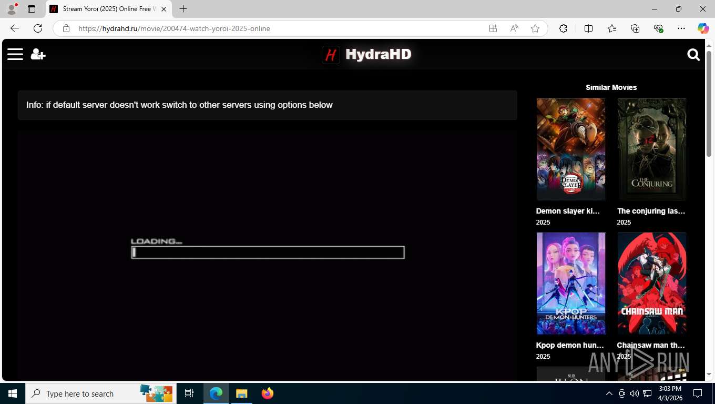Click 'Chainsaw man th...' title link
715x404 pixels.
click(651, 345)
